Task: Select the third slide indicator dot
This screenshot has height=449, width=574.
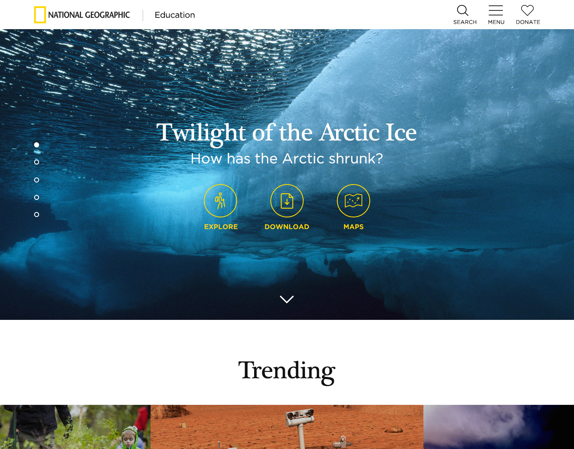Action: (x=37, y=180)
